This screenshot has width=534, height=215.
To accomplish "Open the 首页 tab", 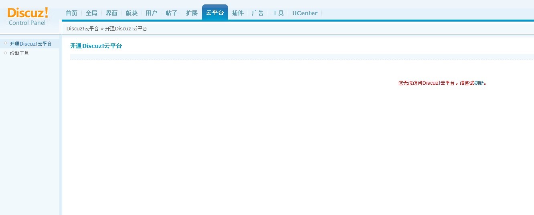I will tap(71, 13).
